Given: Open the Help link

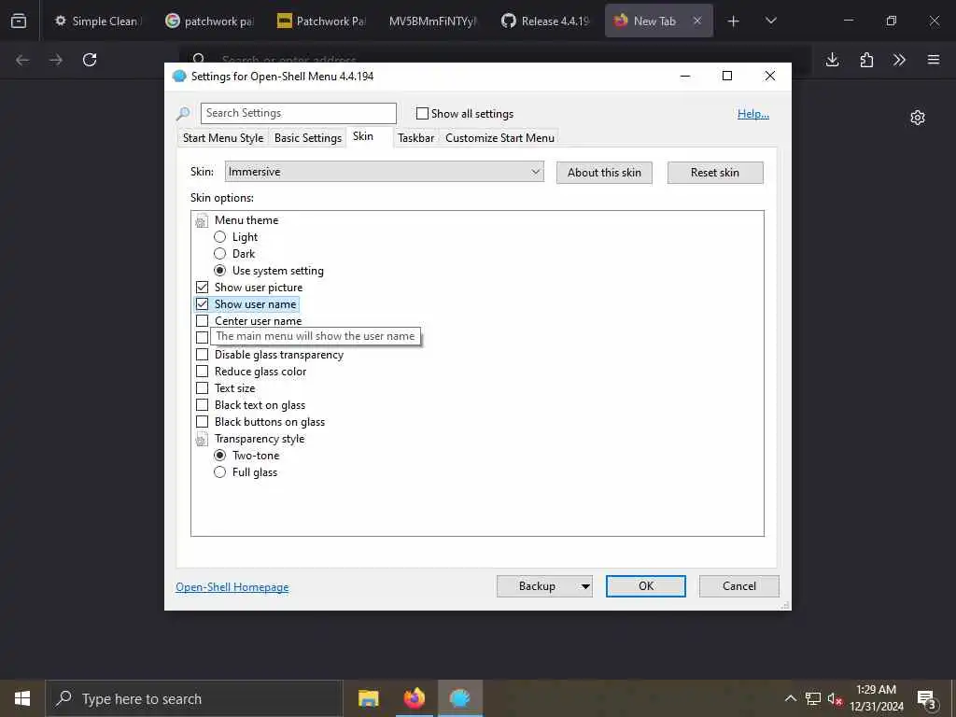Looking at the screenshot, I should pos(753,114).
